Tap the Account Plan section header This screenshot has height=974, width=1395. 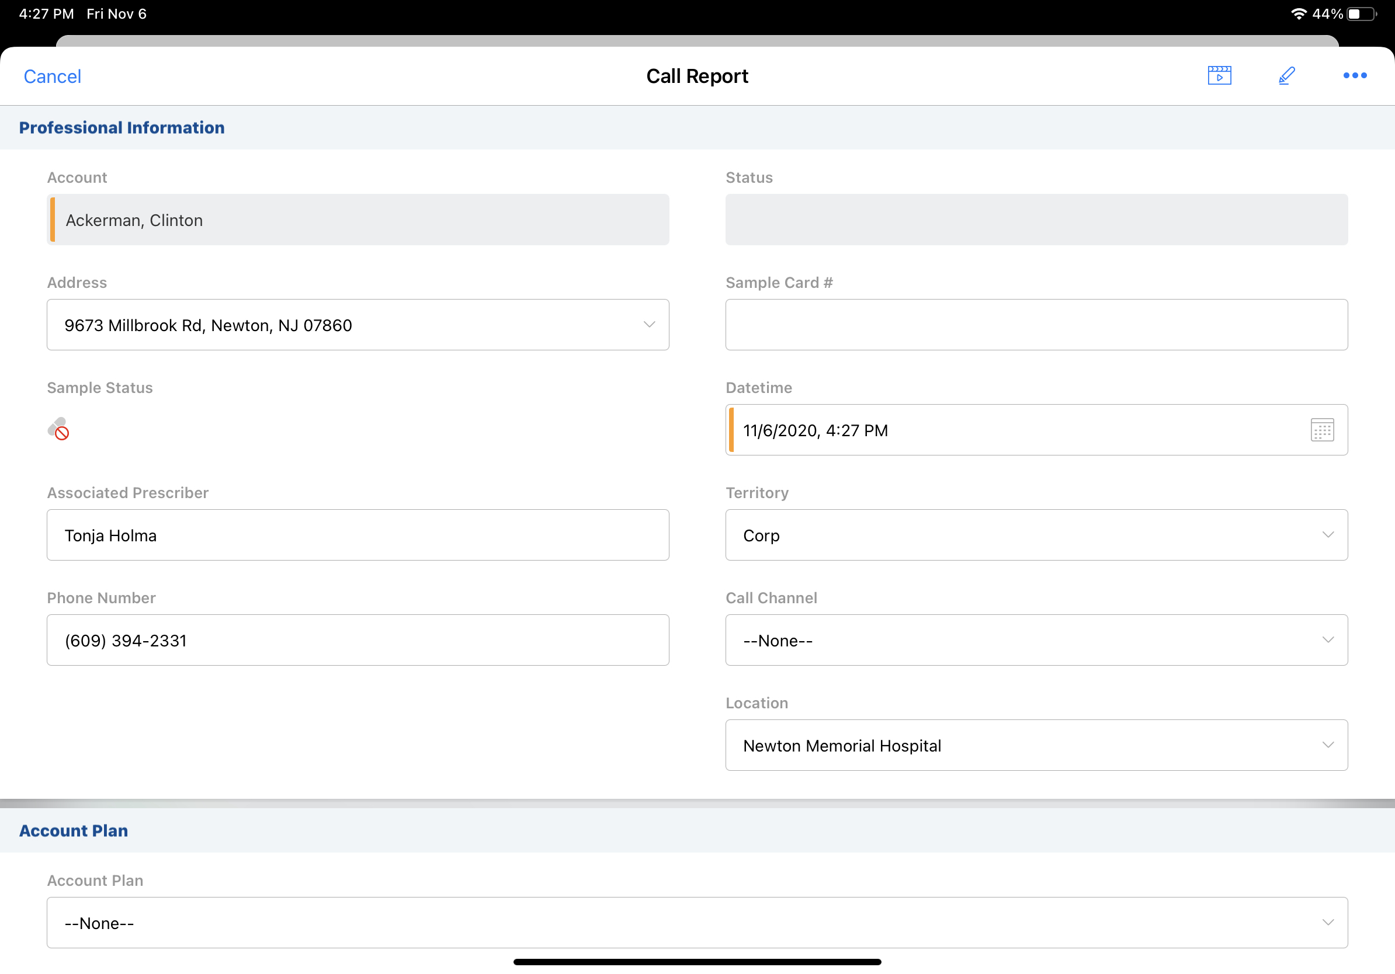point(74,830)
